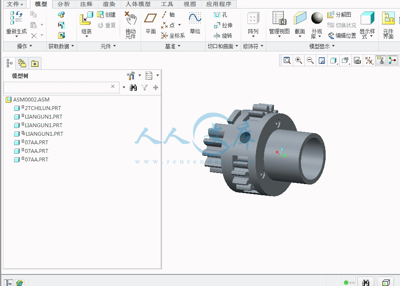400x286 pixels.
Task: Click the 截面 section icon
Action: click(x=300, y=18)
